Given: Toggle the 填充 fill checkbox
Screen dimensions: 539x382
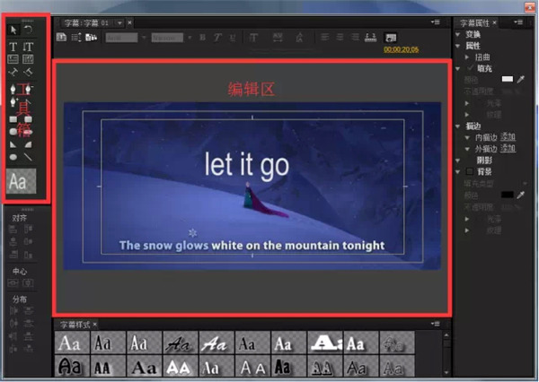Looking at the screenshot, I should pos(470,68).
